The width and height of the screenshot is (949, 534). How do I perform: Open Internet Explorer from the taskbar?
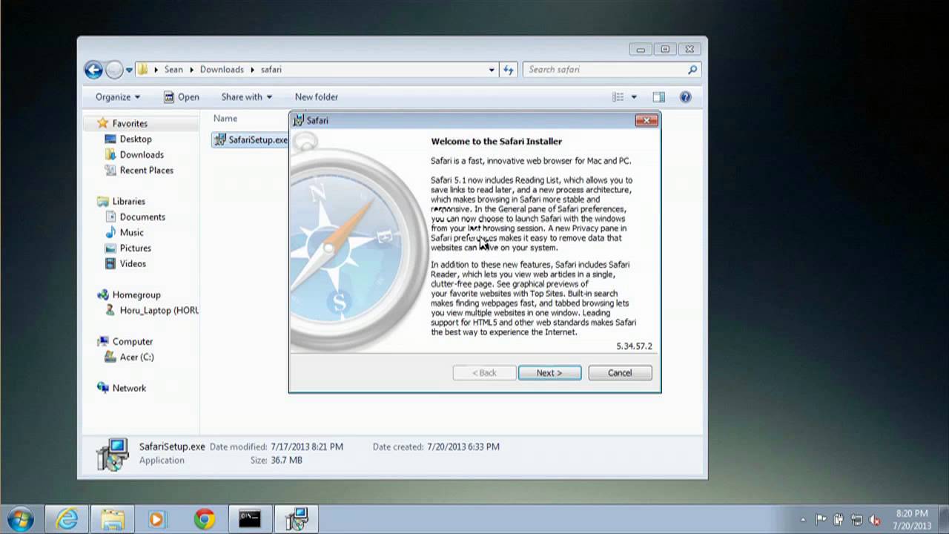coord(66,518)
